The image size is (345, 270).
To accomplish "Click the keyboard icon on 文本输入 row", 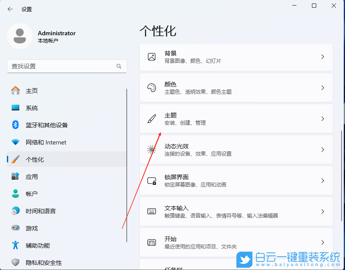I will 151,212.
